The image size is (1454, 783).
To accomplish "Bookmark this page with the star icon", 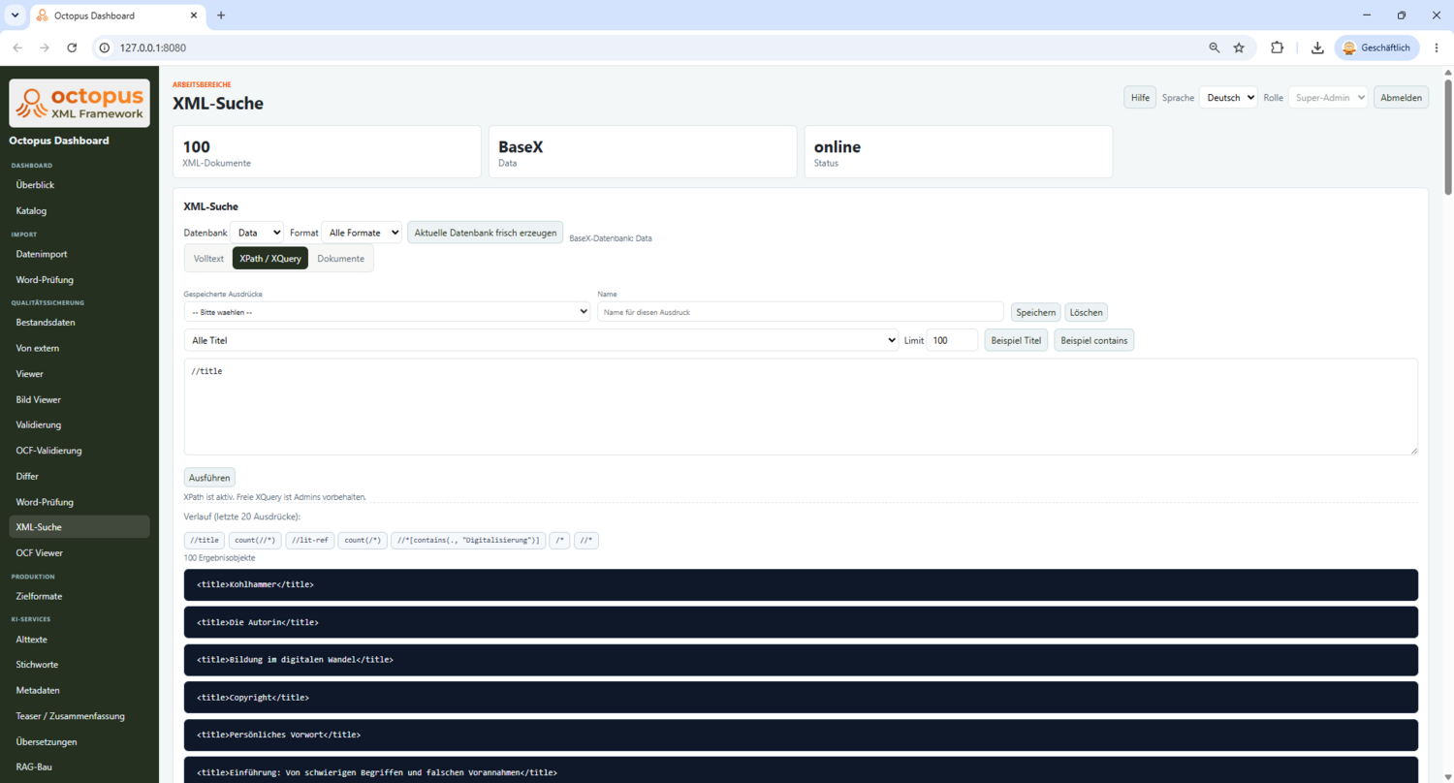I will (x=1239, y=47).
